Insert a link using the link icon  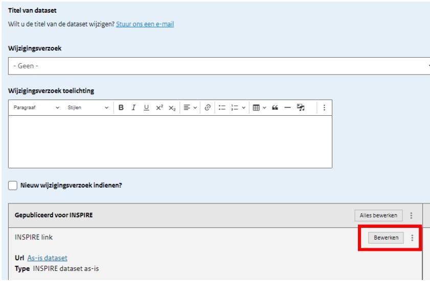pyautogui.click(x=208, y=108)
